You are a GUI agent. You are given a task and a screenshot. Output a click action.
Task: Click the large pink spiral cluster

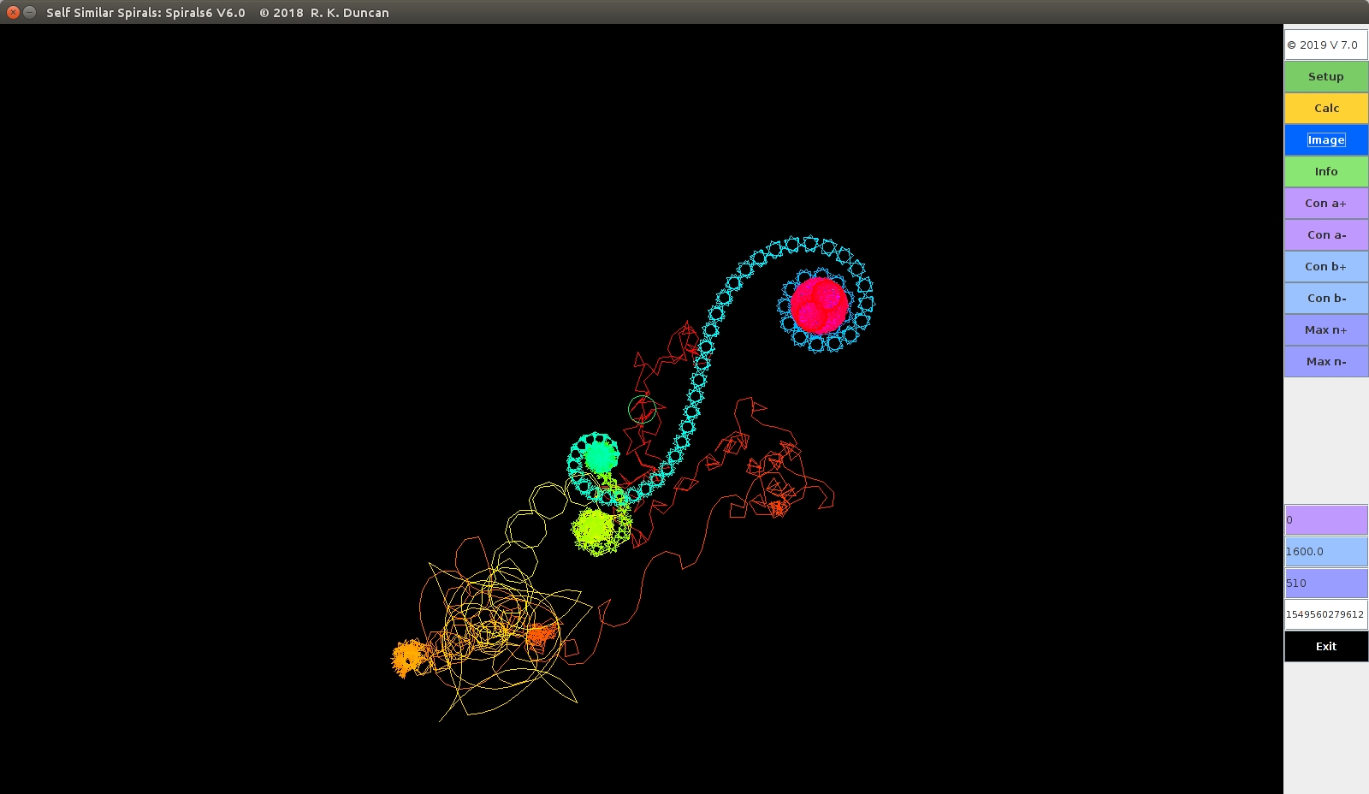click(819, 305)
